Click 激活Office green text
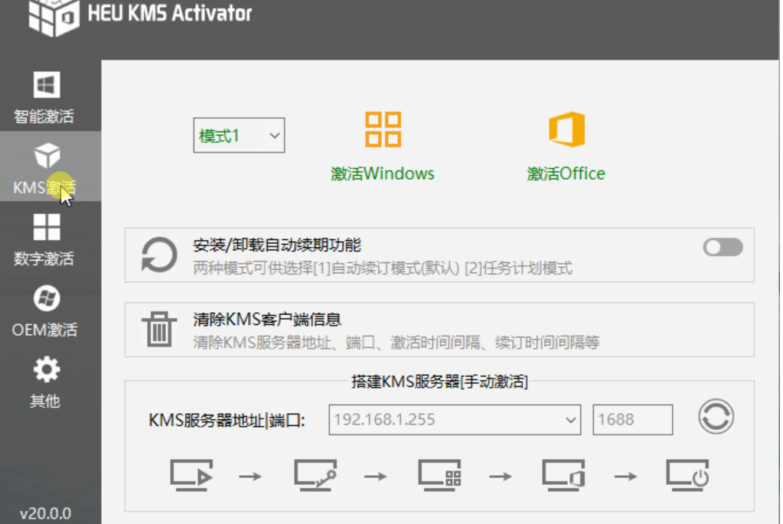Screen dimensions: 783x524 (x=566, y=173)
